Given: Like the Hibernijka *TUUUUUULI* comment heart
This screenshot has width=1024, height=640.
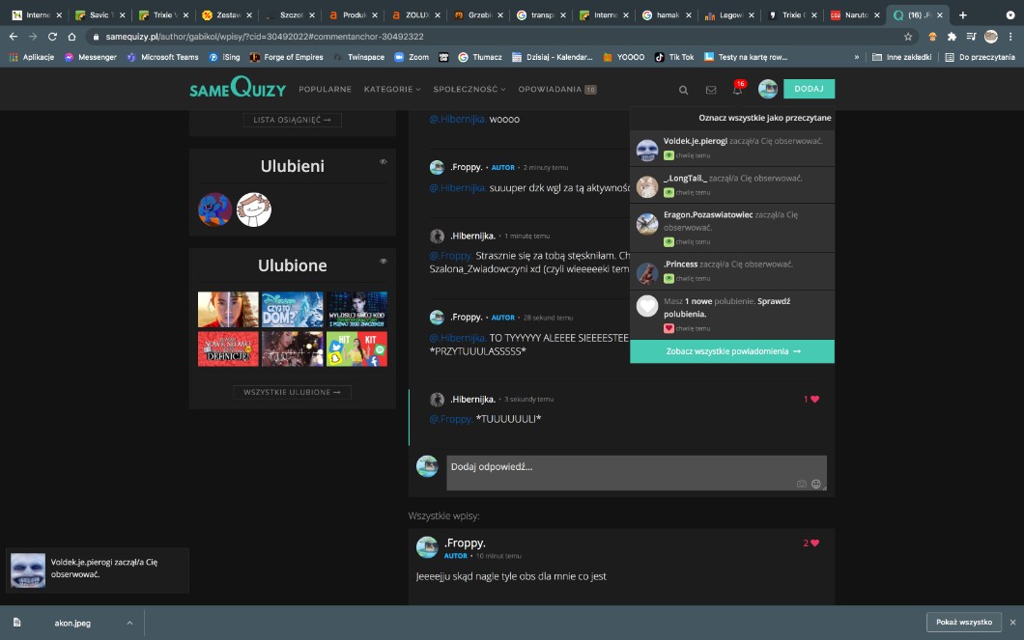Looking at the screenshot, I should coord(814,399).
